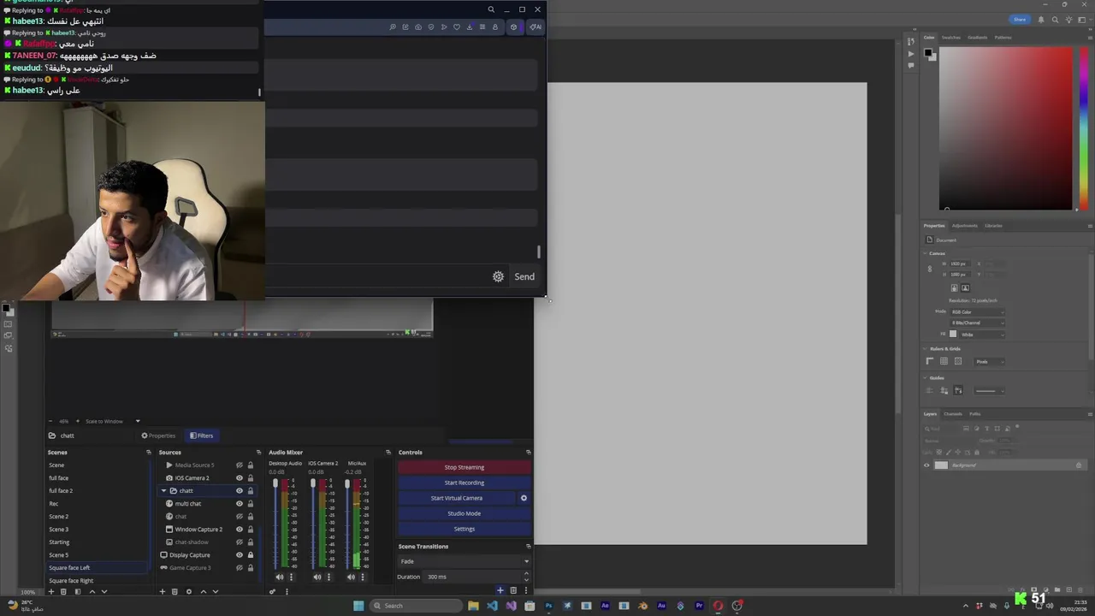Show the Game Capture 3 source

click(x=240, y=568)
